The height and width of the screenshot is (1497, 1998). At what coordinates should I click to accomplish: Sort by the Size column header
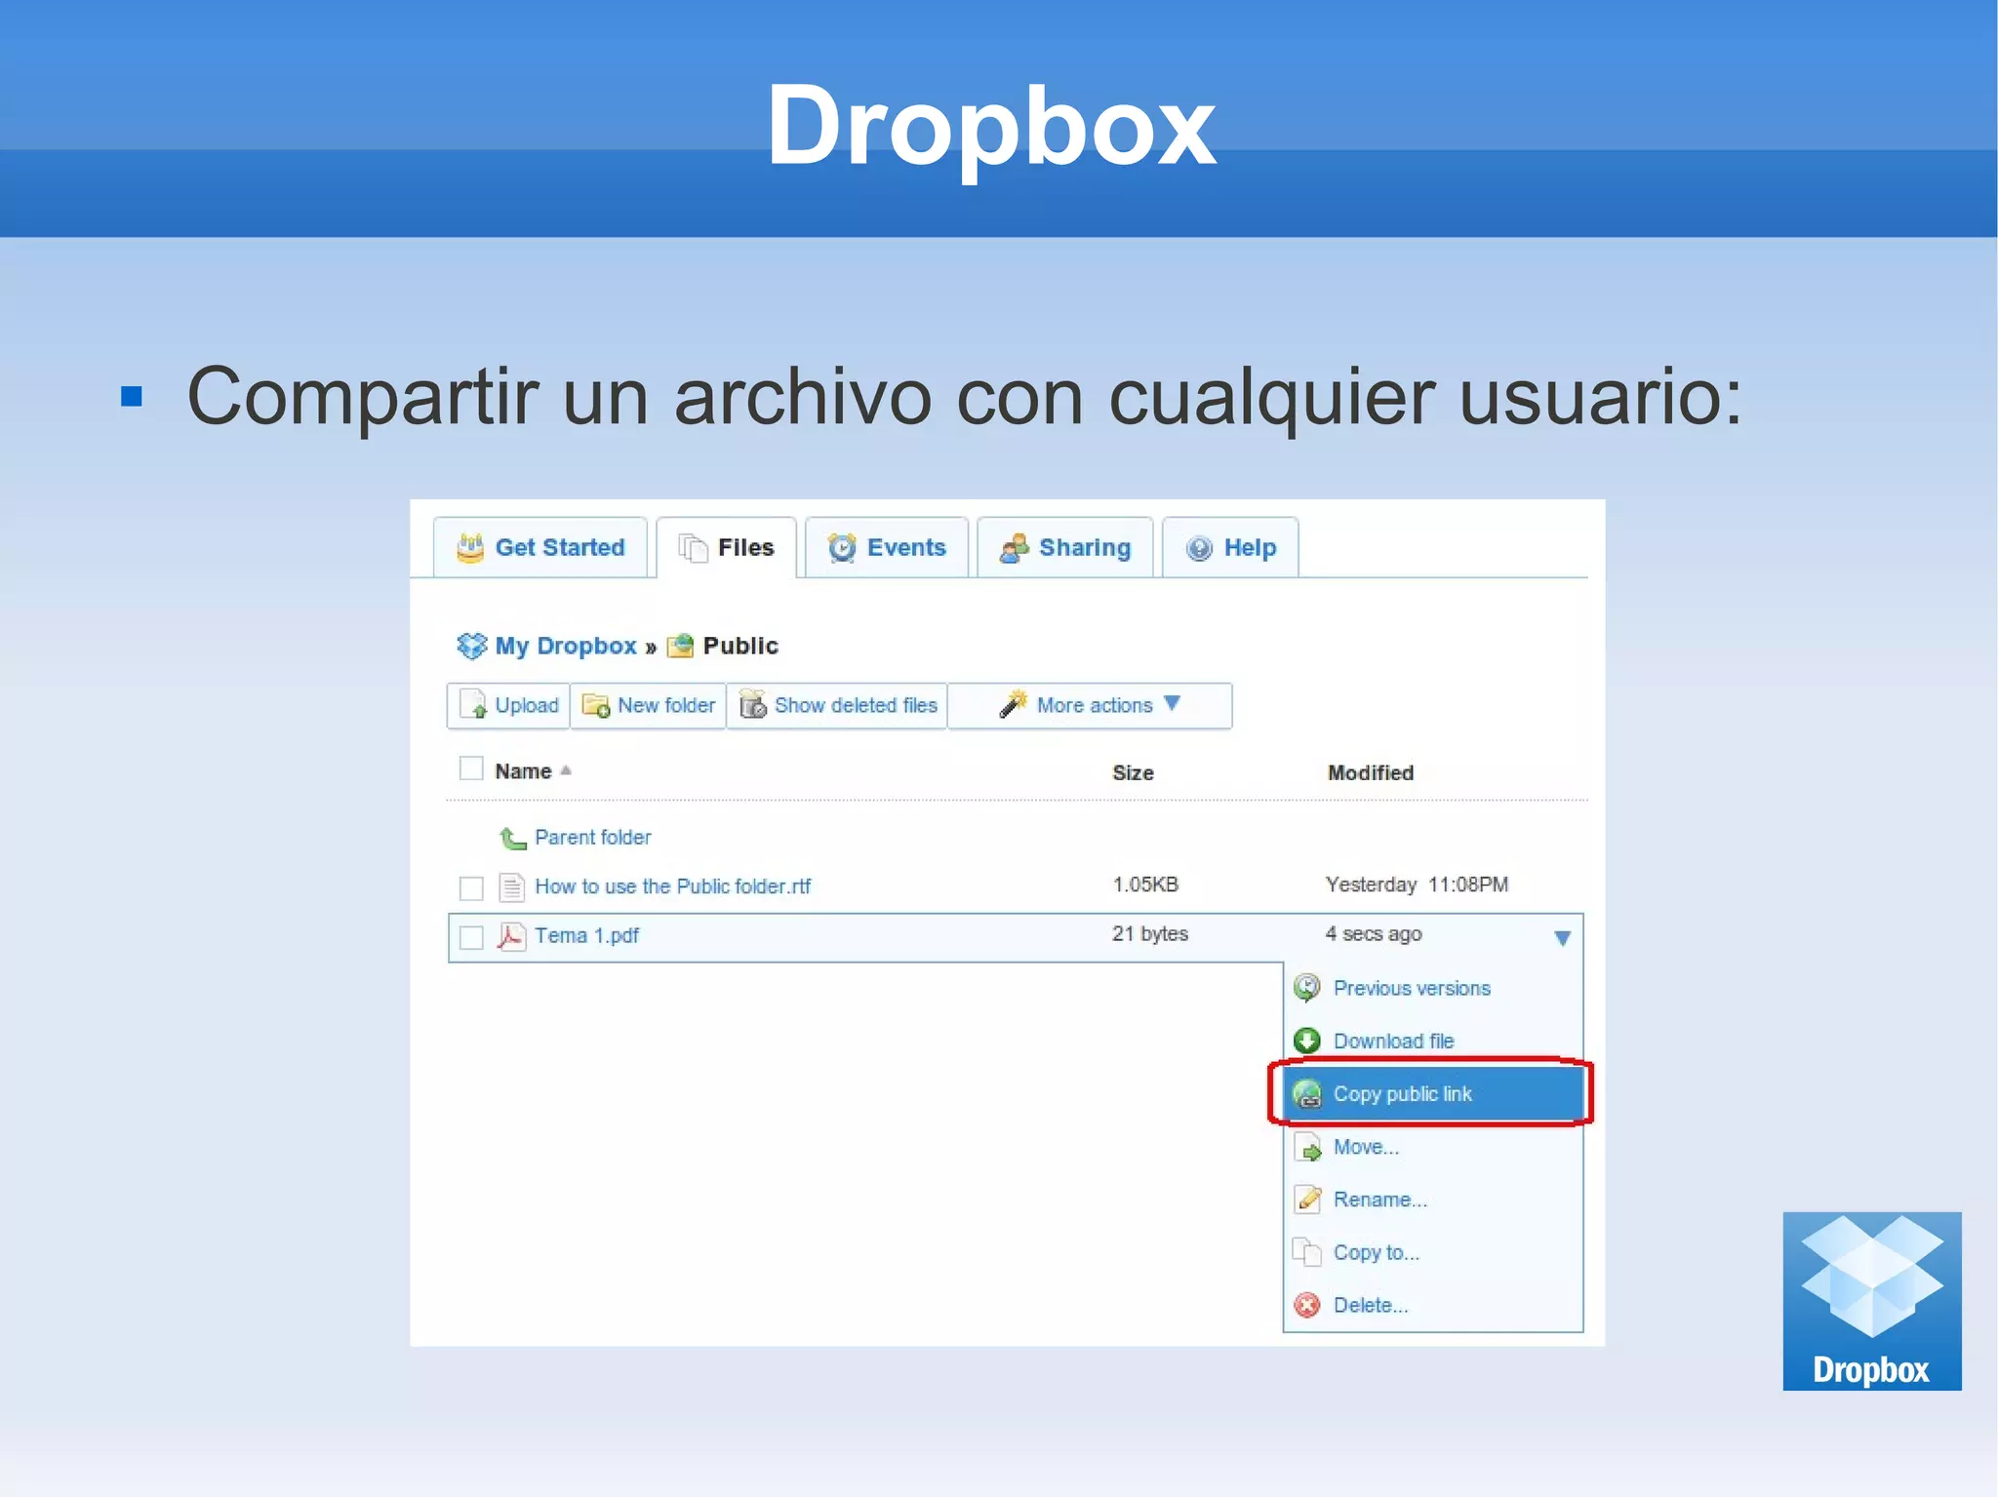point(1133,772)
